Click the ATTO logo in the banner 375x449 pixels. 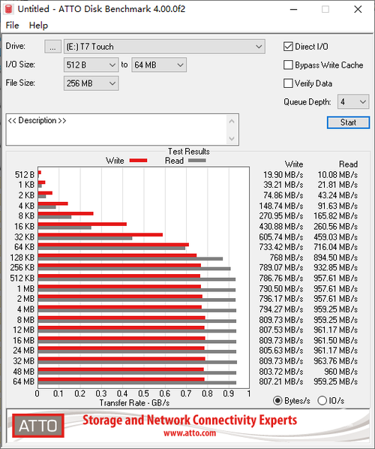(38, 426)
